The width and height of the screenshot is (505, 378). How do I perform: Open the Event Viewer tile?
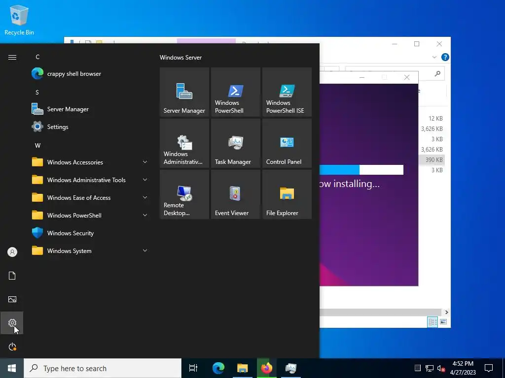[x=235, y=194]
